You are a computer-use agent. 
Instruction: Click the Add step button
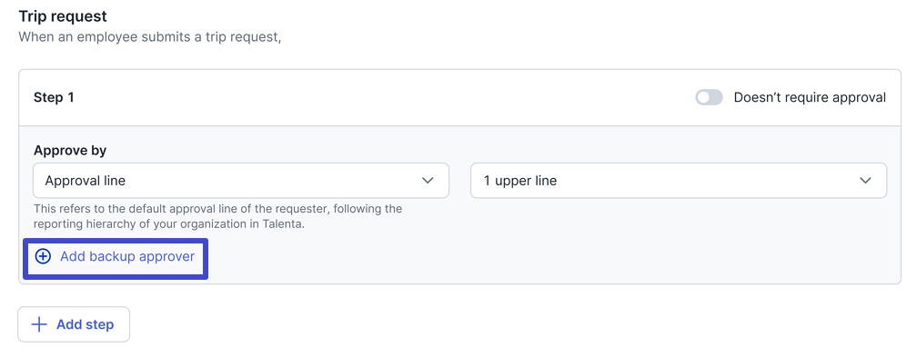tap(74, 324)
